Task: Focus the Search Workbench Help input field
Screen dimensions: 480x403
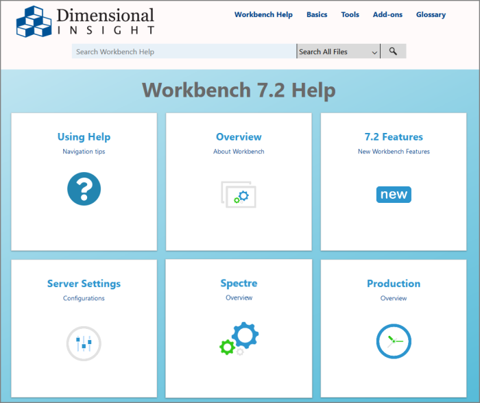Action: 184,51
